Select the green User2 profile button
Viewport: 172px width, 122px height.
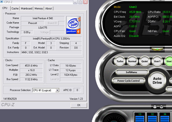tap(168, 61)
